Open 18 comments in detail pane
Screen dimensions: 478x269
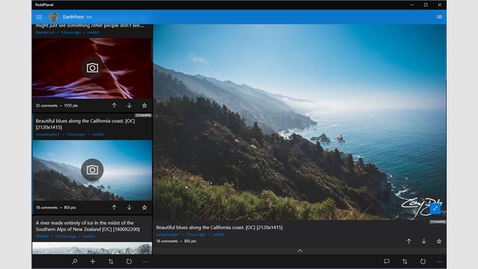click(x=167, y=241)
